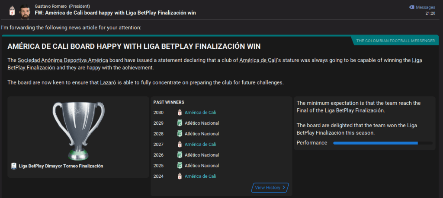Click the 2029 winner Atlético Nacional crest

(180, 123)
